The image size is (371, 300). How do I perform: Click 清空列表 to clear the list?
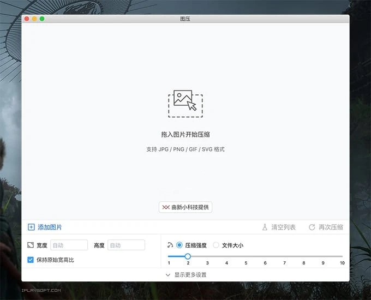283,227
